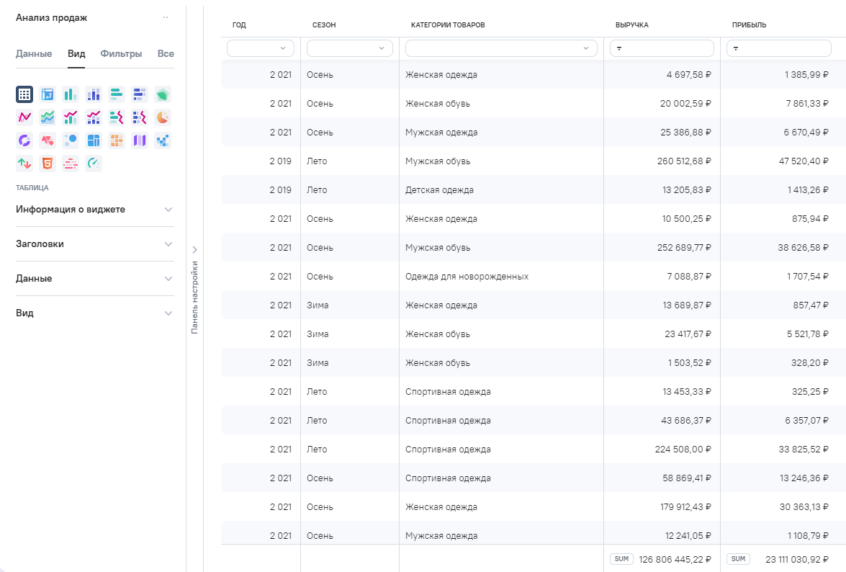Click the Выручка column filter field

tap(662, 48)
